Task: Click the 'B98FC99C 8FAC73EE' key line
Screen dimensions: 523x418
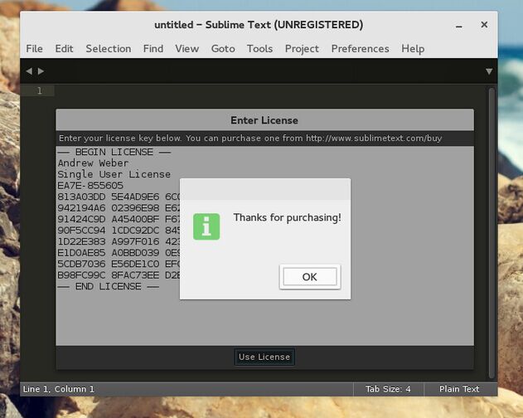Action: (x=119, y=275)
